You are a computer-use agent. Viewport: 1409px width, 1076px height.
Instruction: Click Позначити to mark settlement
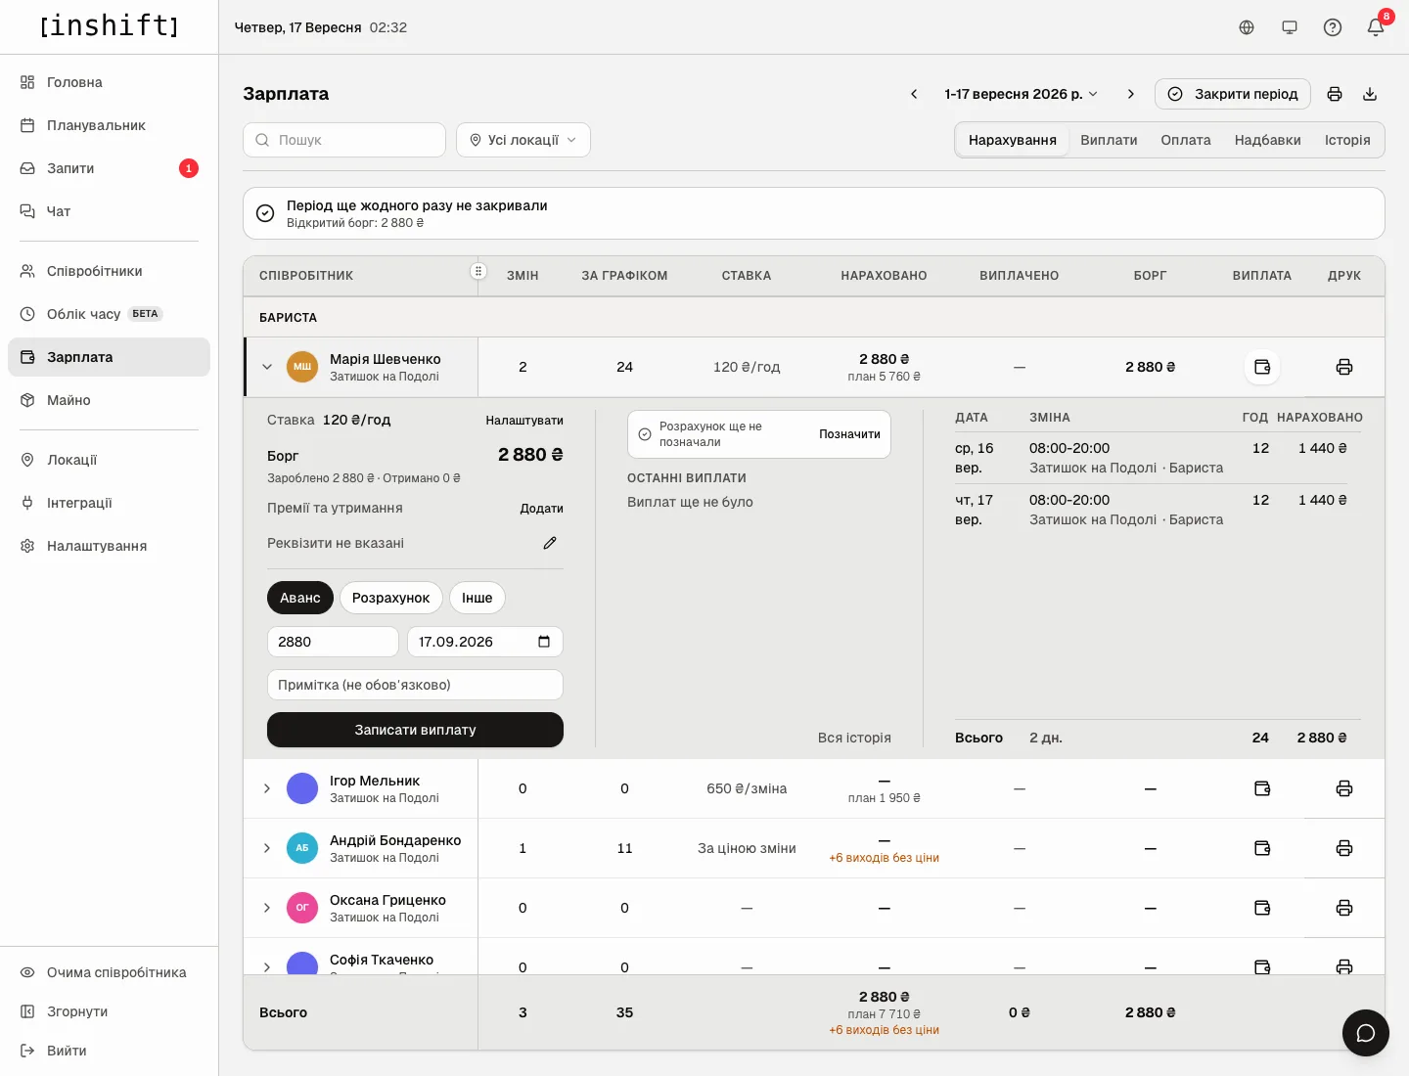[849, 434]
